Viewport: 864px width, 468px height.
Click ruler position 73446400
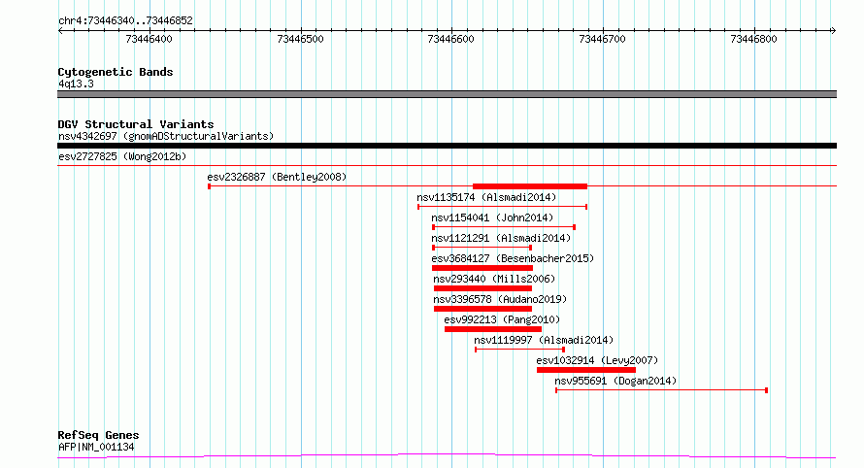tap(149, 39)
